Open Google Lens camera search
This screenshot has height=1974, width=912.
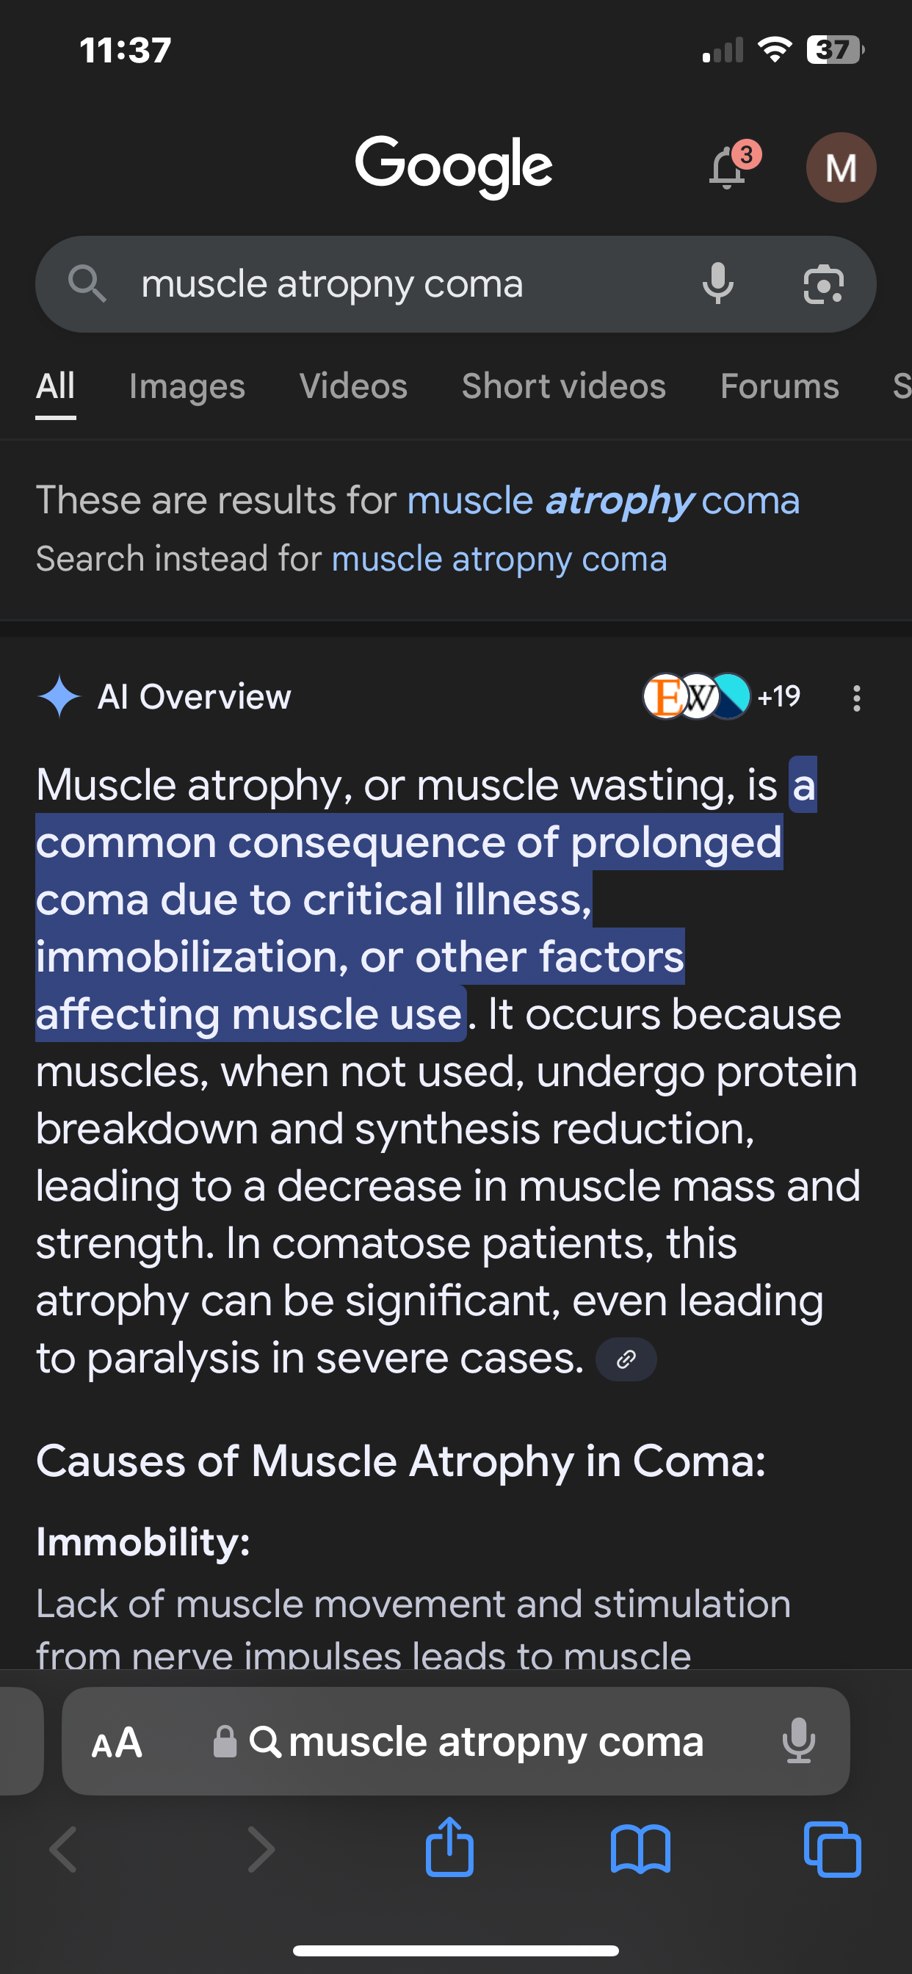tap(823, 284)
